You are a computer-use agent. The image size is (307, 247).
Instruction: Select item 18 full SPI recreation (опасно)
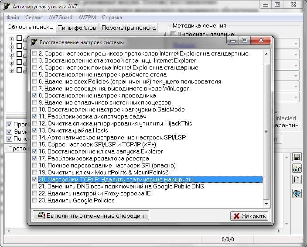click(x=107, y=165)
